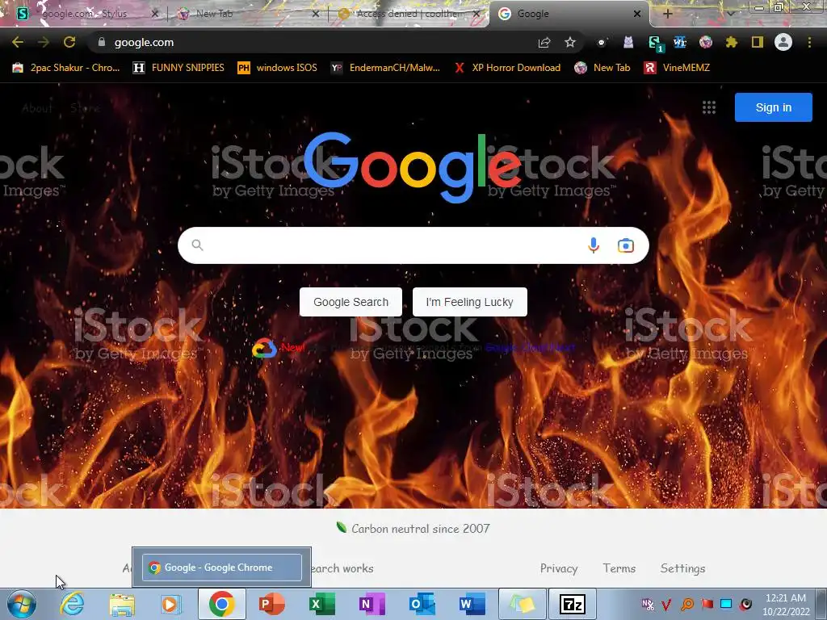Bookmark this tab with the star
The width and height of the screenshot is (827, 620).
tap(569, 42)
